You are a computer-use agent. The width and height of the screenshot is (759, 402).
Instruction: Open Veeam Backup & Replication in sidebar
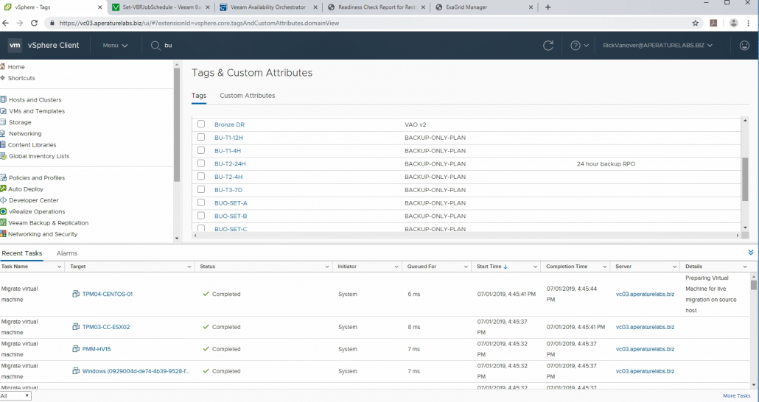(48, 223)
